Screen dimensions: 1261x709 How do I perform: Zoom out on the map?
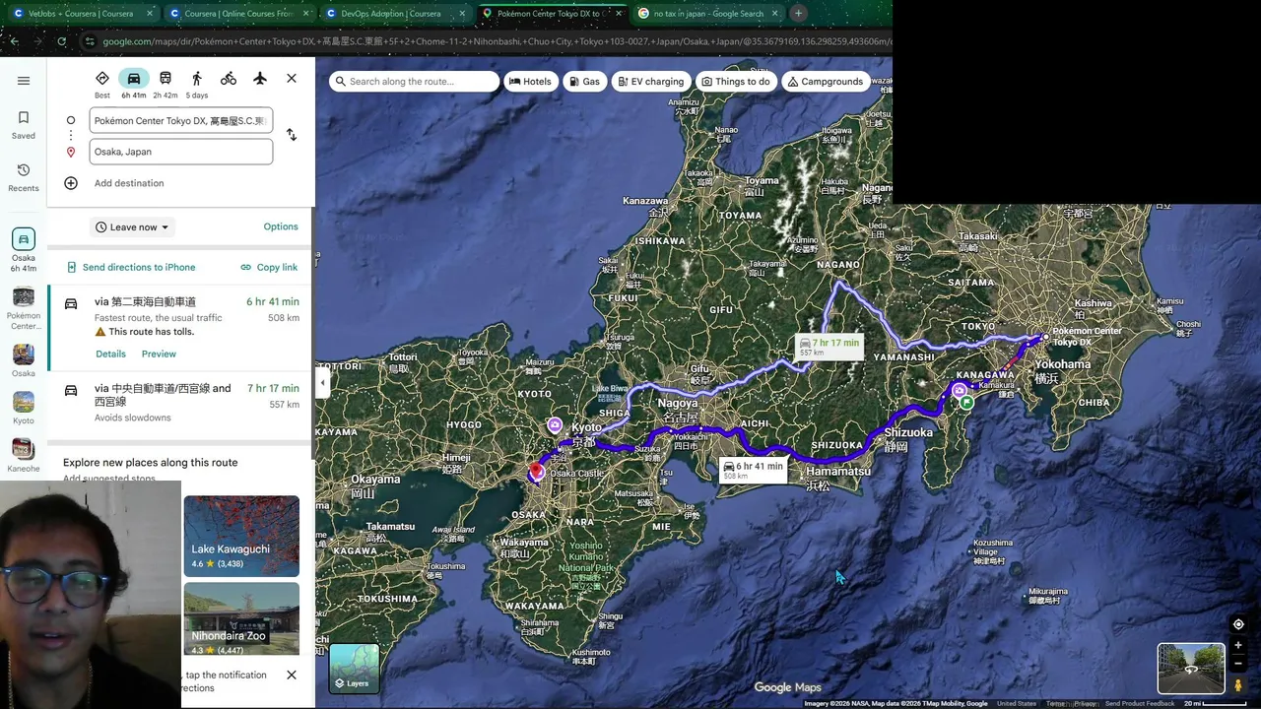[1238, 664]
